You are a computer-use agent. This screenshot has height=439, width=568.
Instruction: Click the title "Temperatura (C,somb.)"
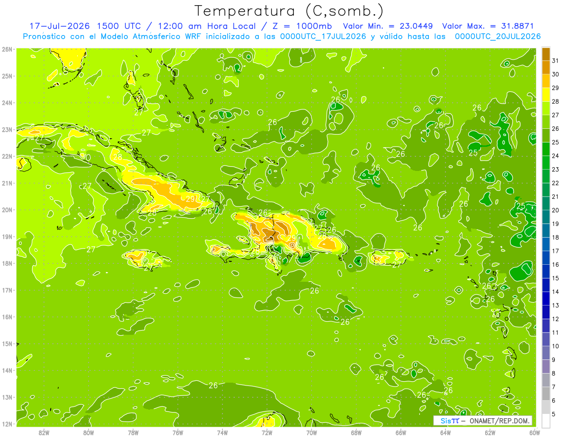tap(289, 11)
